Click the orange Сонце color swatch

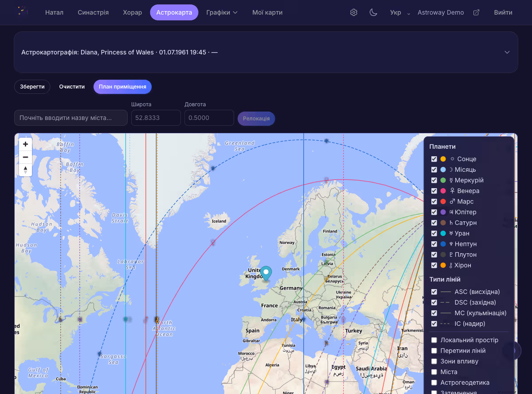pos(443,159)
